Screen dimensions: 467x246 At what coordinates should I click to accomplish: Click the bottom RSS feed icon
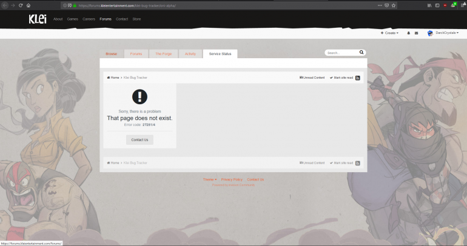(x=358, y=163)
